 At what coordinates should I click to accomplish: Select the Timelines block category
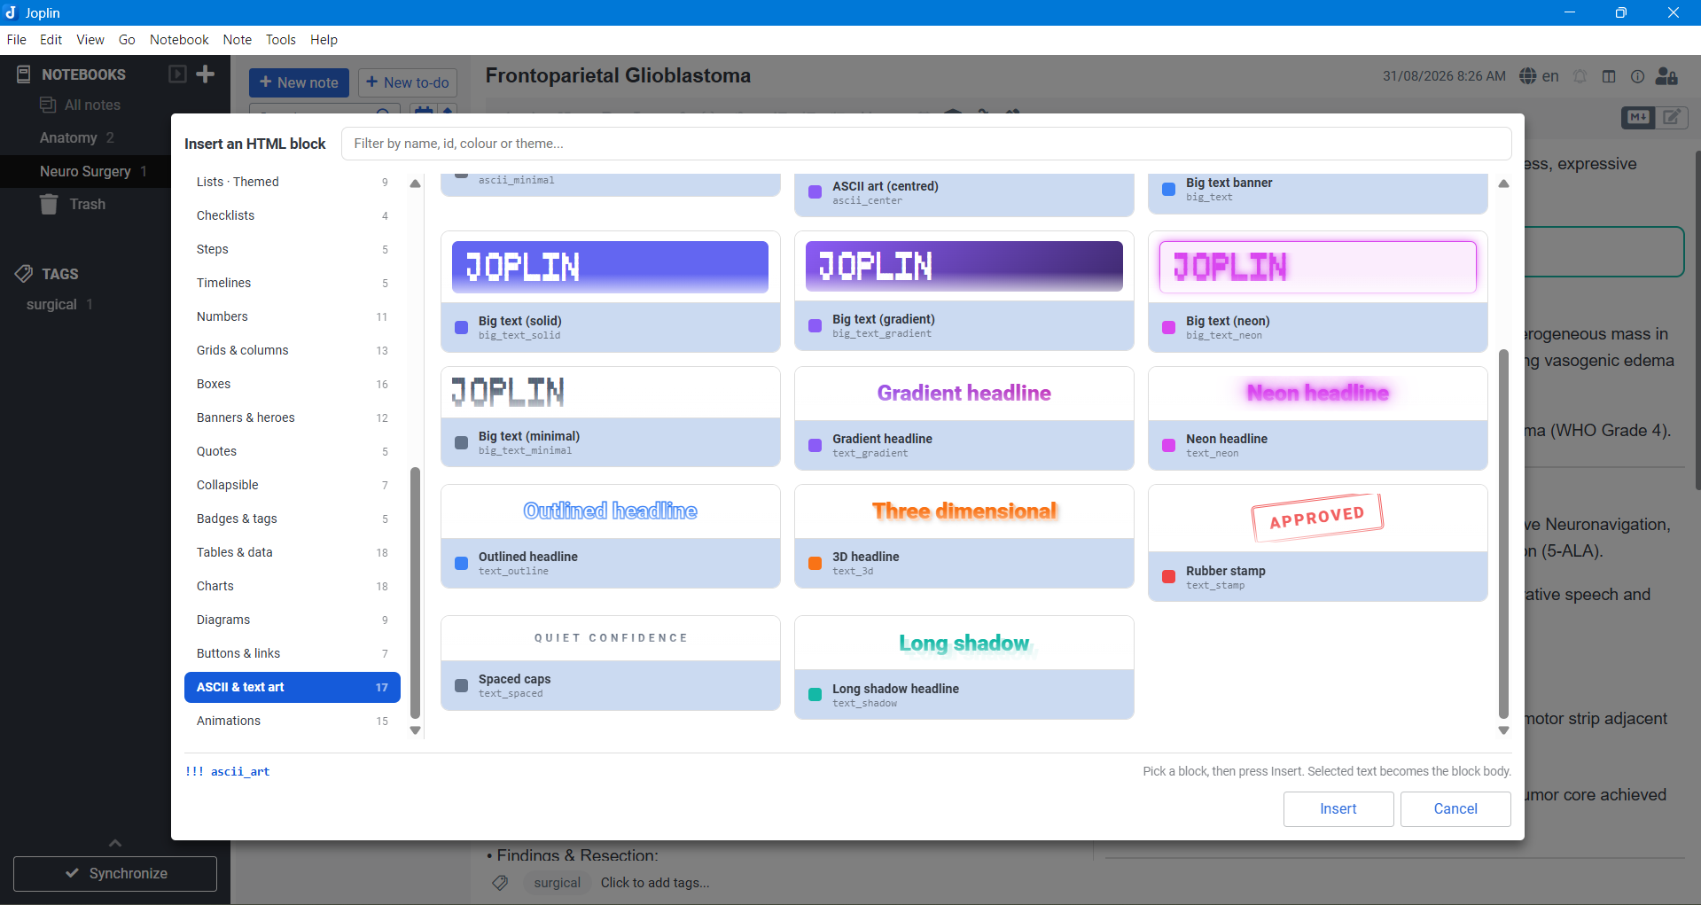pos(293,283)
